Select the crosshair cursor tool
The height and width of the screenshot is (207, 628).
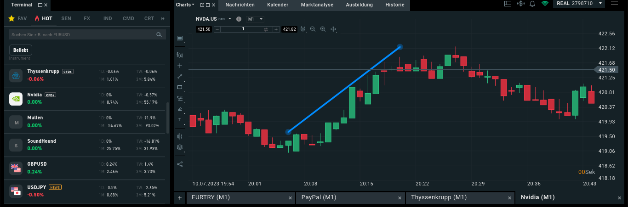tap(180, 66)
